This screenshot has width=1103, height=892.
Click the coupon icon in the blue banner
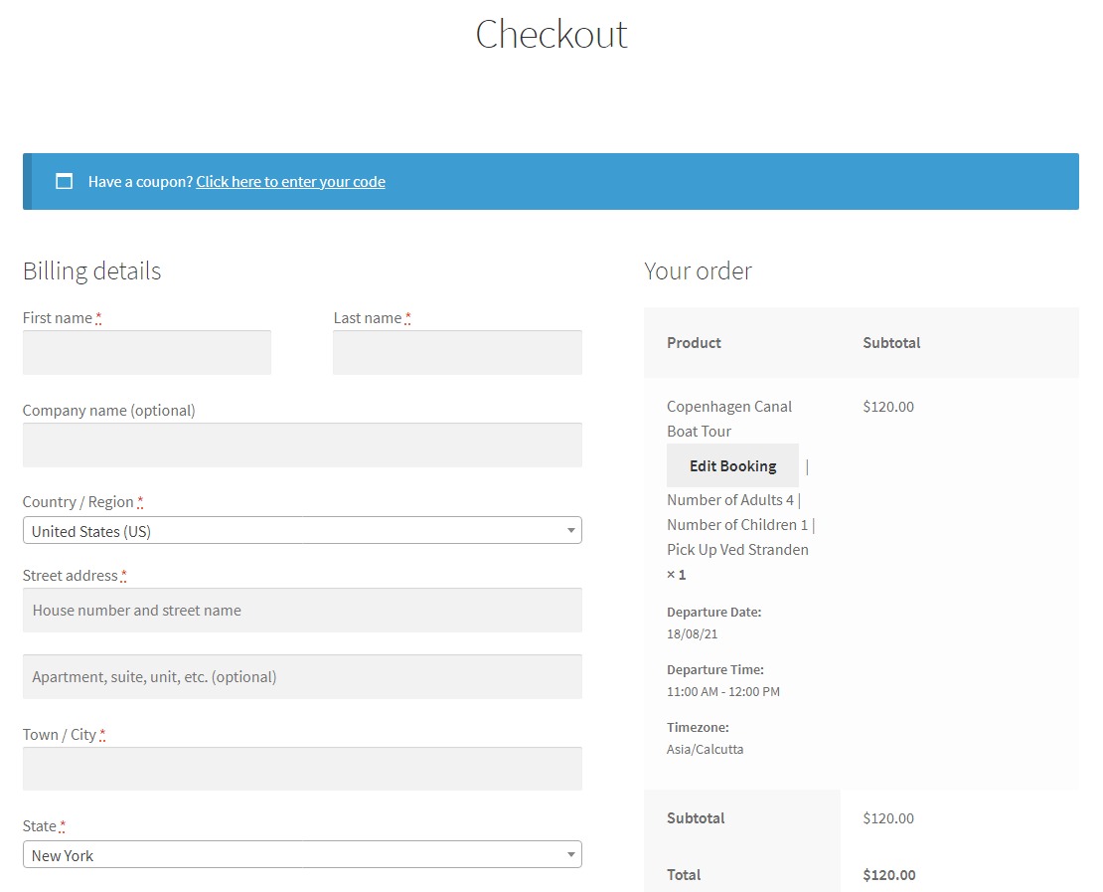point(65,181)
